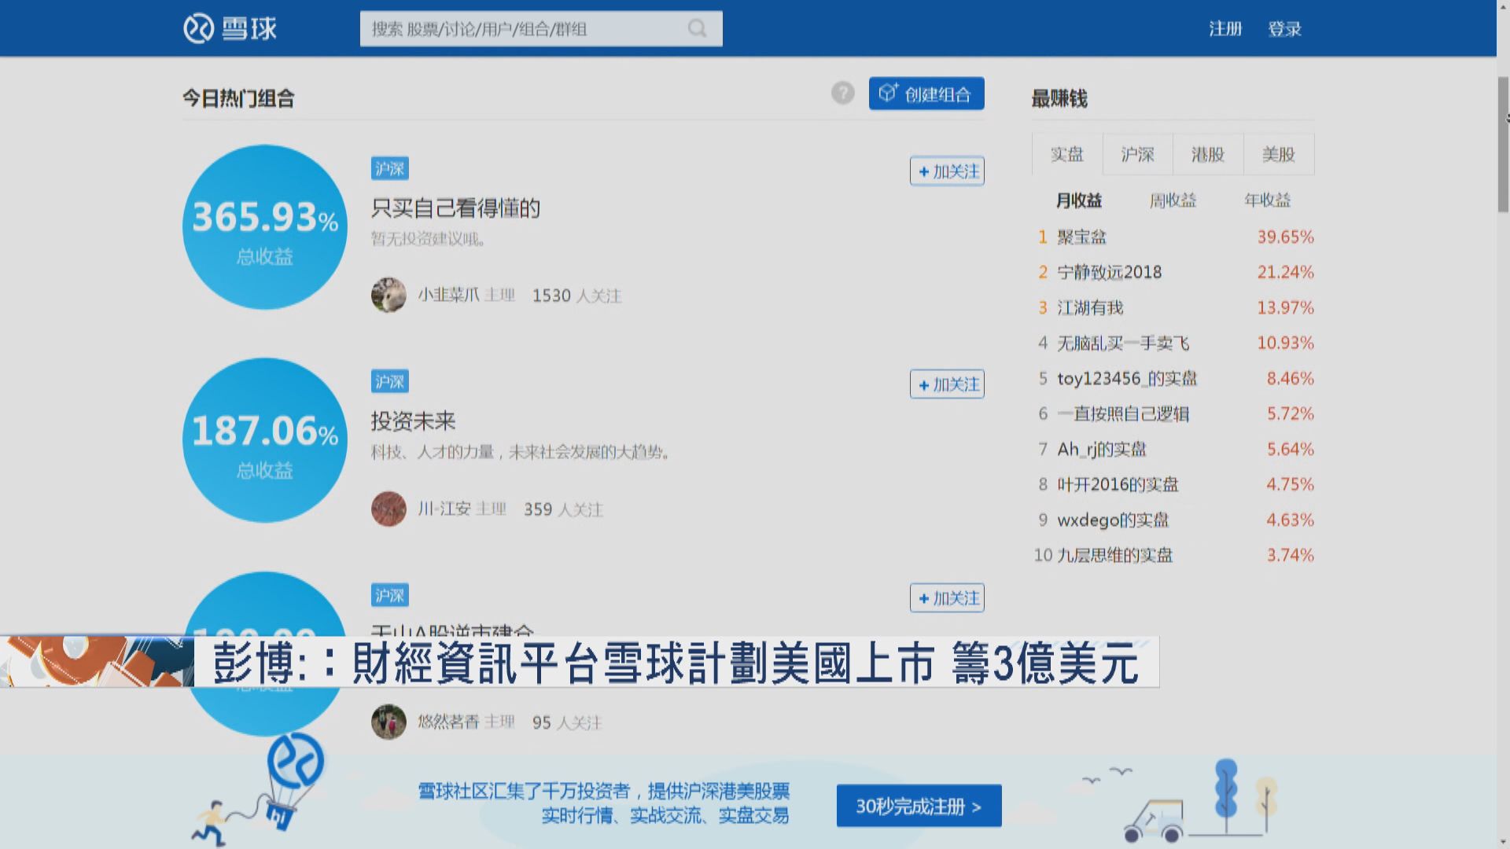1510x849 pixels.
Task: Open the search magnifier icon
Action: pyautogui.click(x=697, y=28)
